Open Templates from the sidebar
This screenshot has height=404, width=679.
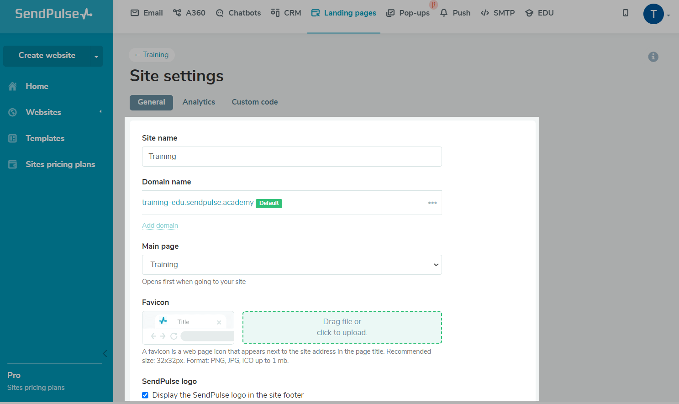coord(45,138)
